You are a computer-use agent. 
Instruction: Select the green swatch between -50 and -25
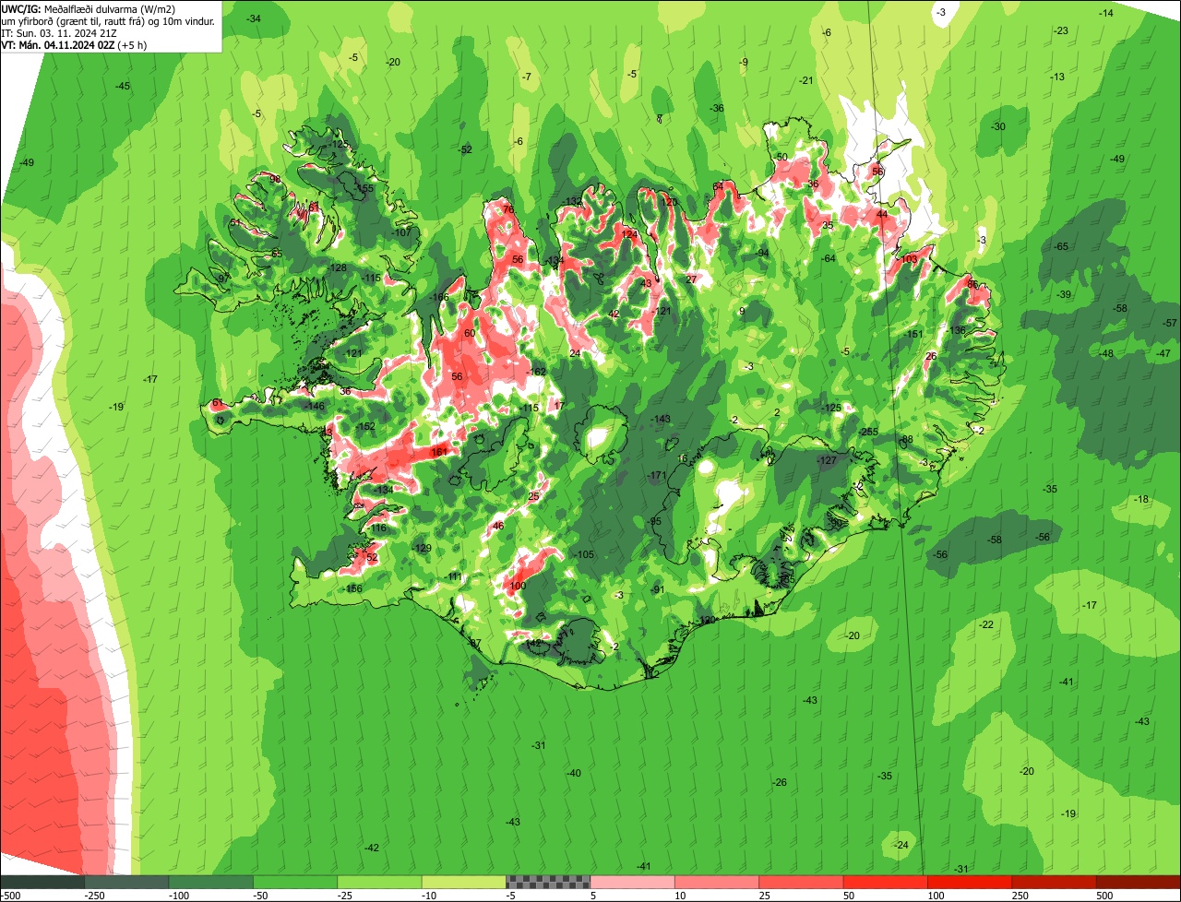pos(295,881)
